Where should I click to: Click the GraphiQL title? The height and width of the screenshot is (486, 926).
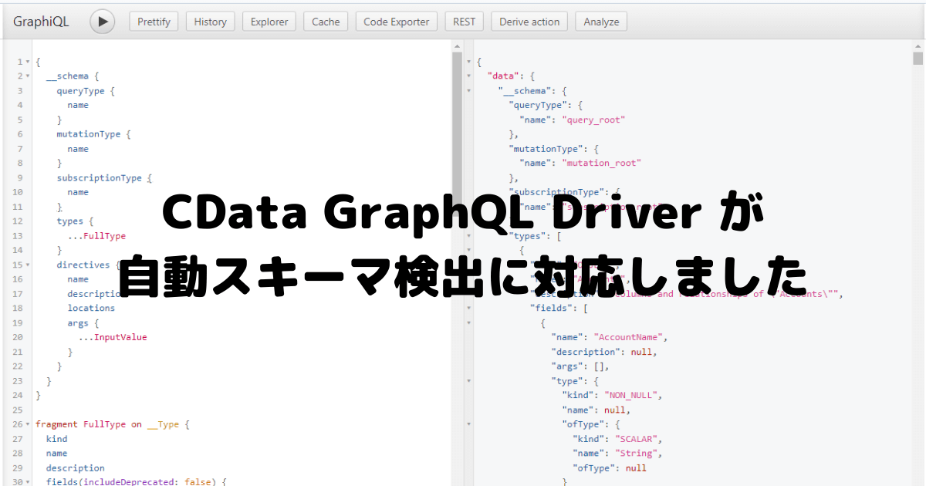click(41, 22)
